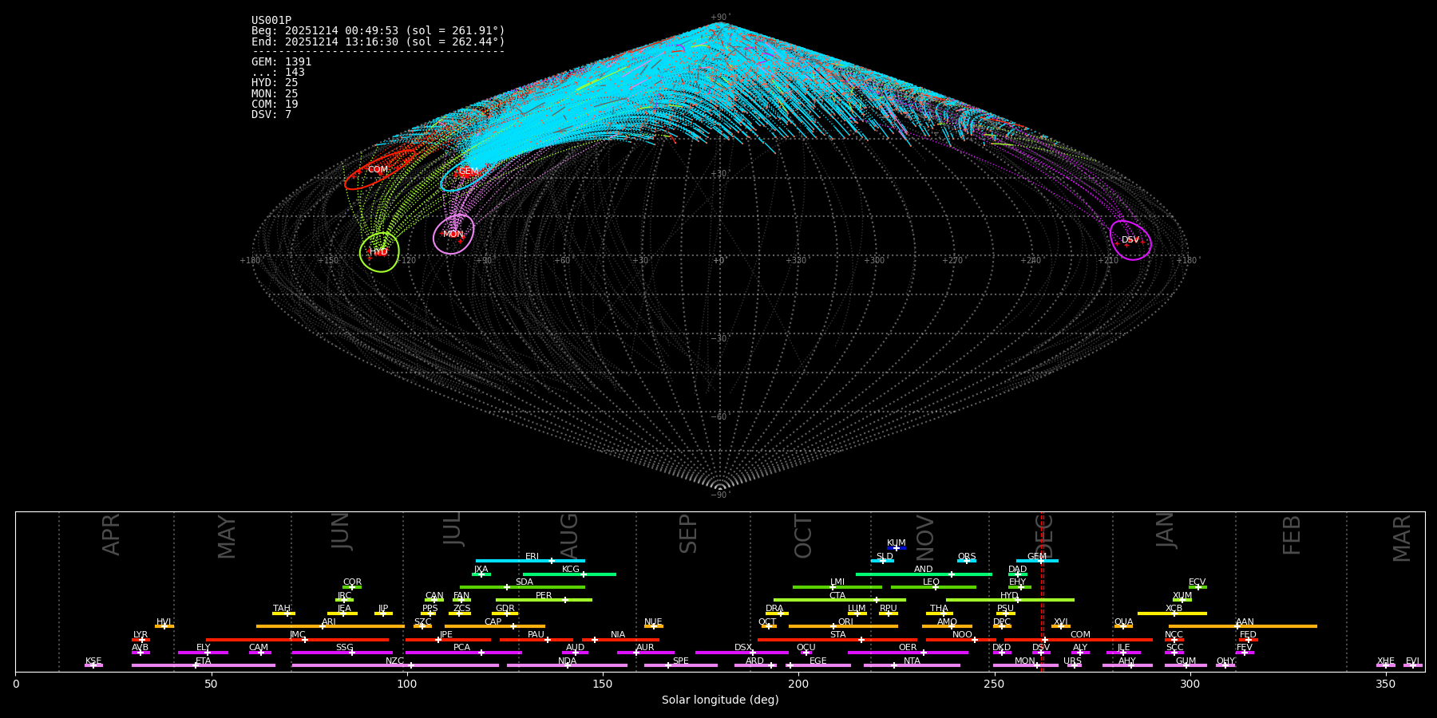The image size is (1437, 718).
Task: Select the ORI shower bar in timeline
Action: click(x=843, y=626)
